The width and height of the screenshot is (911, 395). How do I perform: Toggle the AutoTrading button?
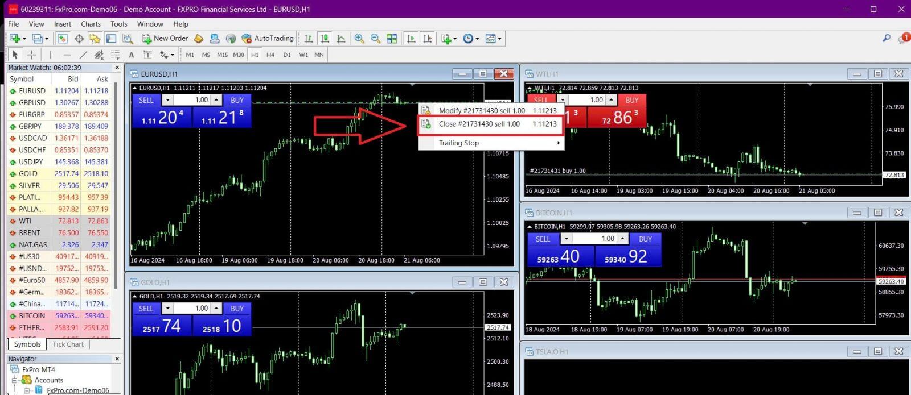pos(268,39)
